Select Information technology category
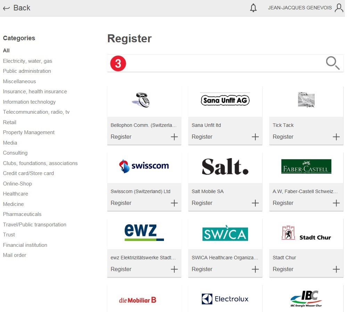The image size is (347, 312). tap(29, 102)
